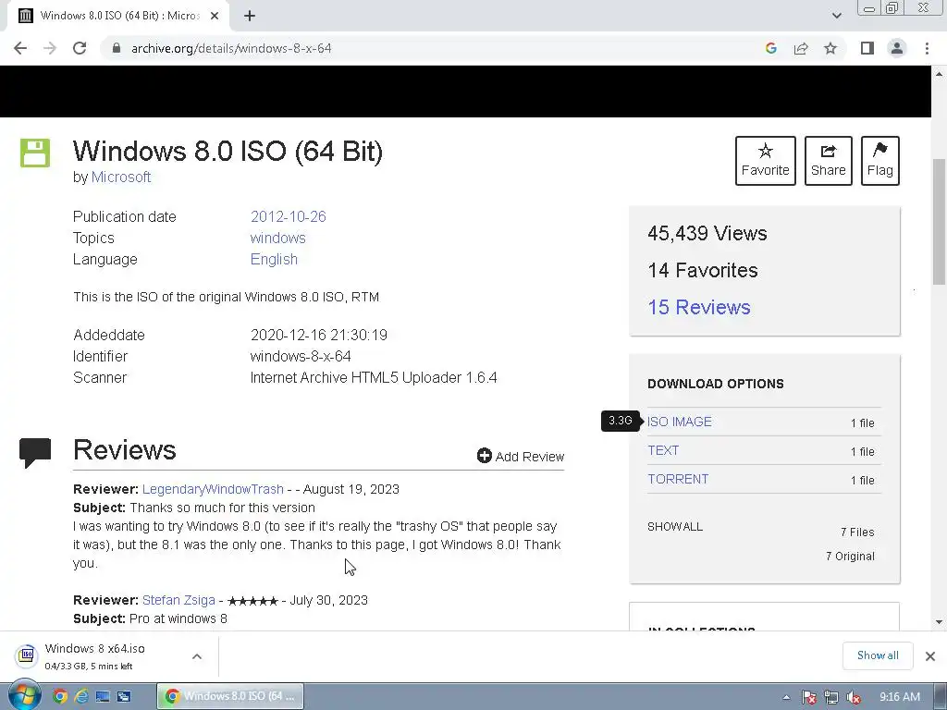947x710 pixels.
Task: Flag this archive item
Action: click(880, 161)
